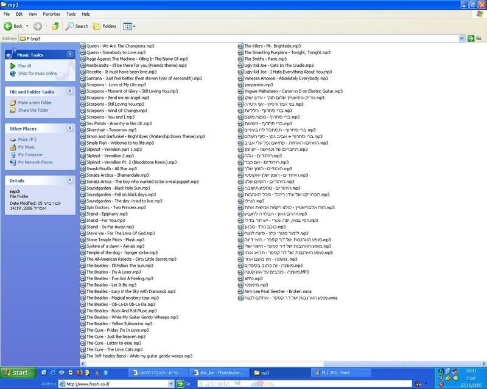This screenshot has width=487, height=389.
Task: Open the address bar dropdown arrow
Action: (461, 38)
